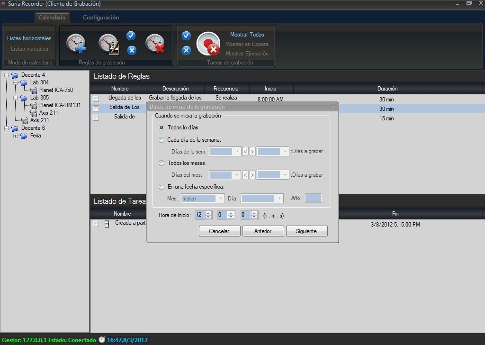Click the blue checkmark in Reglas de grabación
Screen dimensions: 485x345
[131, 36]
